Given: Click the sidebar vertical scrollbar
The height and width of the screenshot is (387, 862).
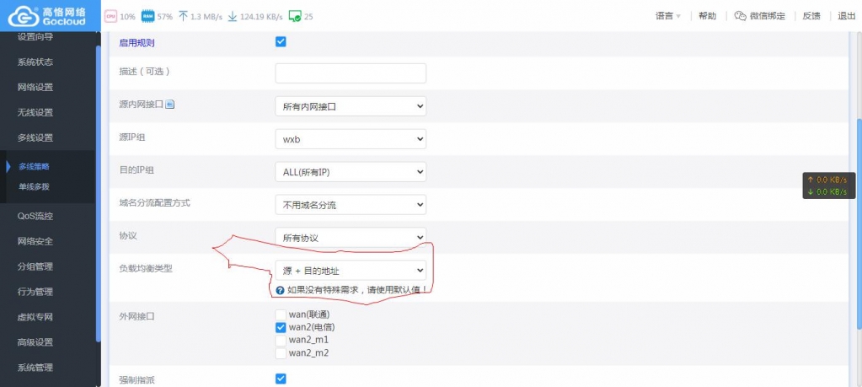Looking at the screenshot, I should tap(99, 194).
